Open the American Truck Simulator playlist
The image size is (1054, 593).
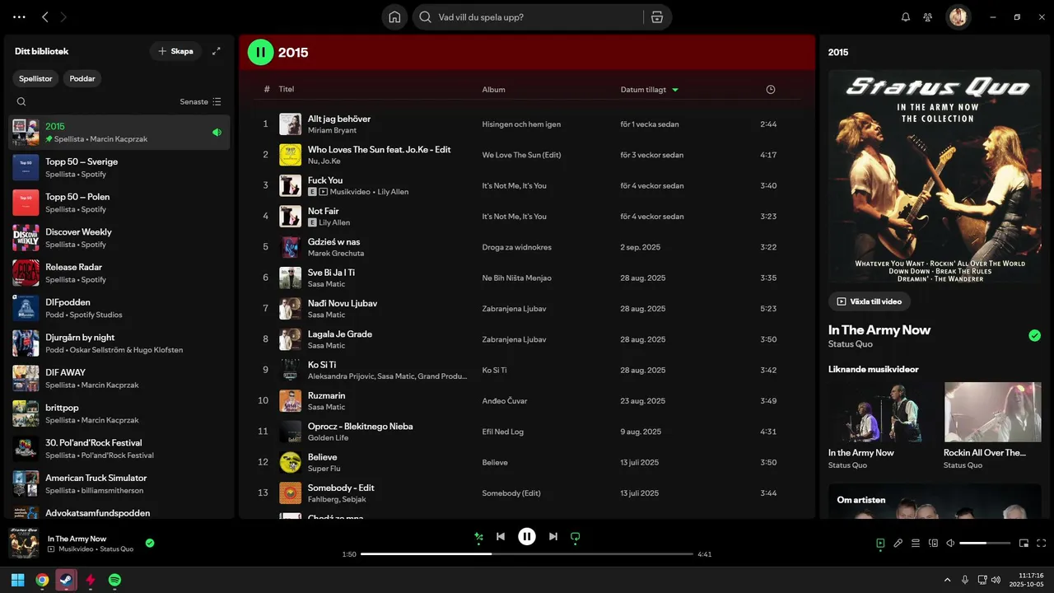coord(119,483)
